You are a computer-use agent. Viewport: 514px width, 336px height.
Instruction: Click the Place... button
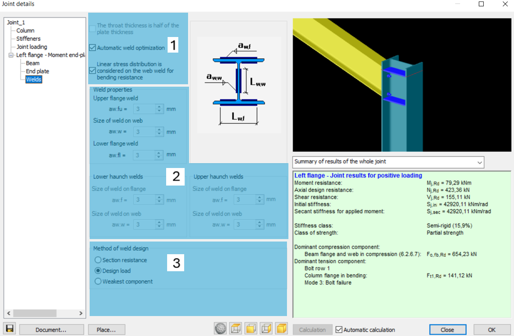point(106,330)
